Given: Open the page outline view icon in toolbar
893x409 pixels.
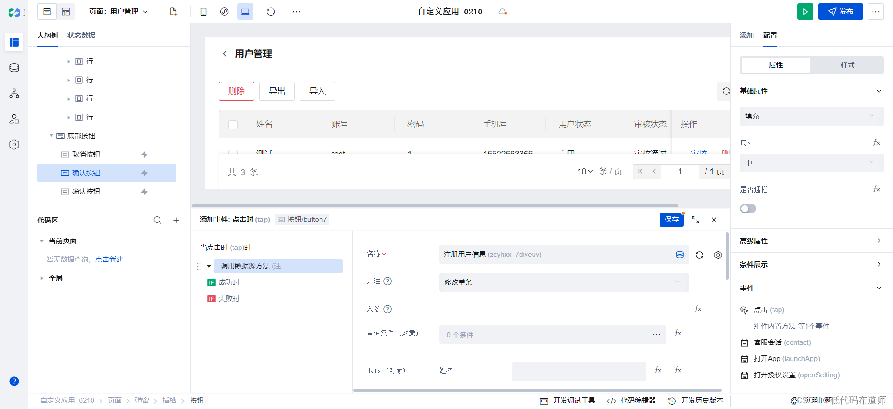Looking at the screenshot, I should [x=47, y=12].
